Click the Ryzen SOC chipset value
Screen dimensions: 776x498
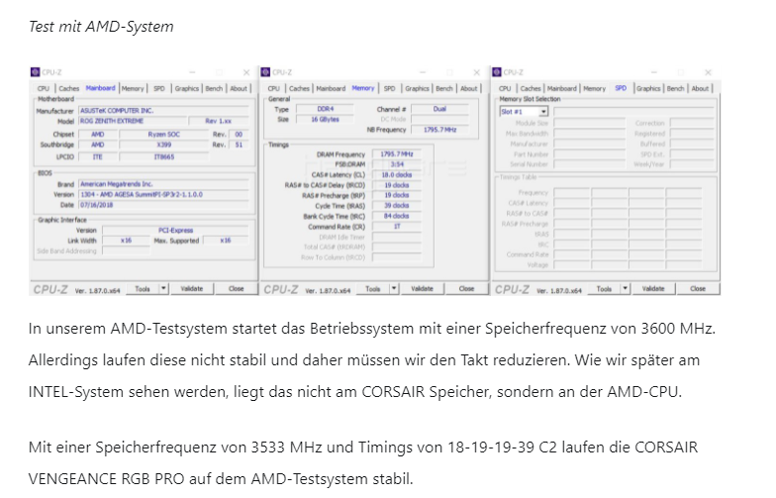pyautogui.click(x=164, y=135)
